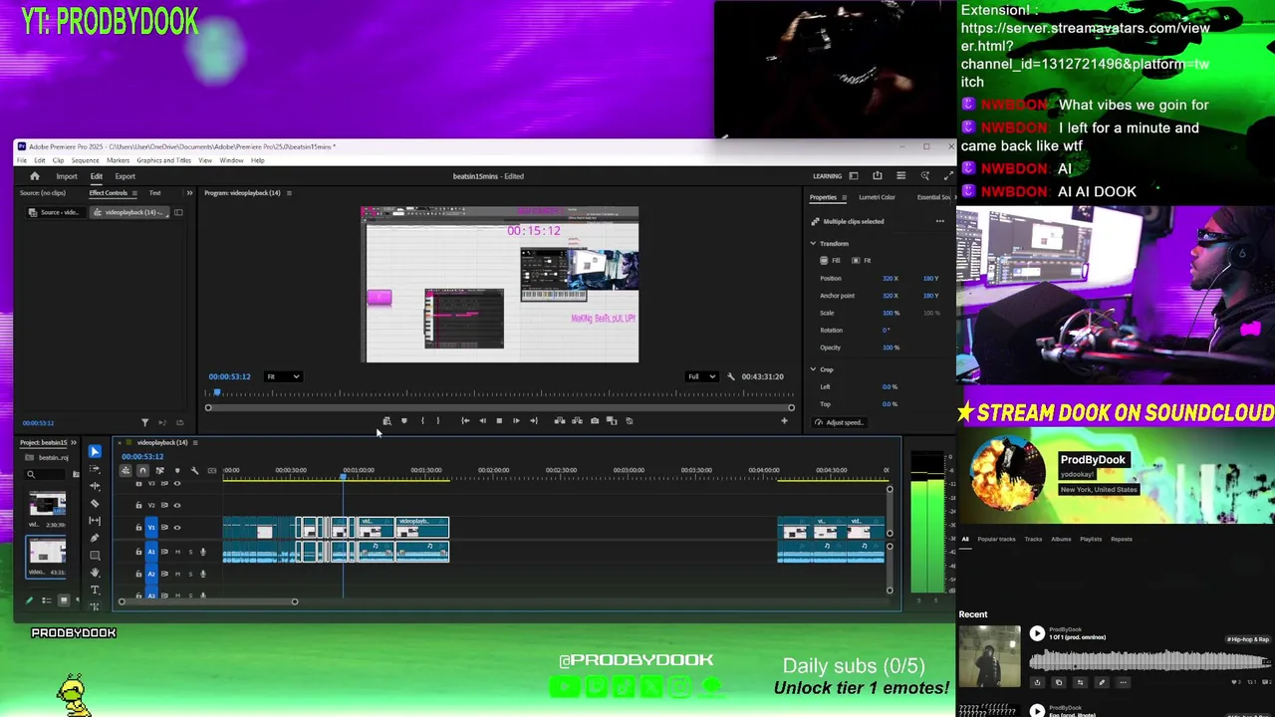Viewport: 1275px width, 717px height.
Task: Select the Type tool
Action: 95,590
